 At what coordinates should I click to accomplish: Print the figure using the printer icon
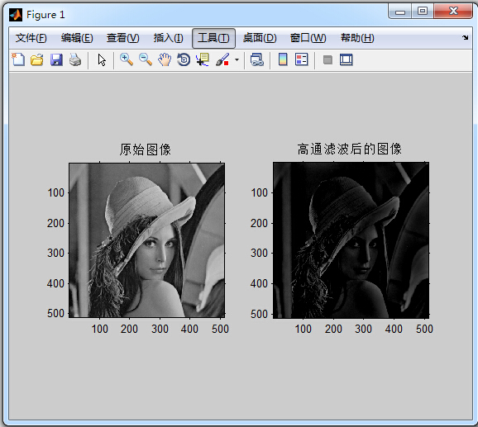pos(75,59)
